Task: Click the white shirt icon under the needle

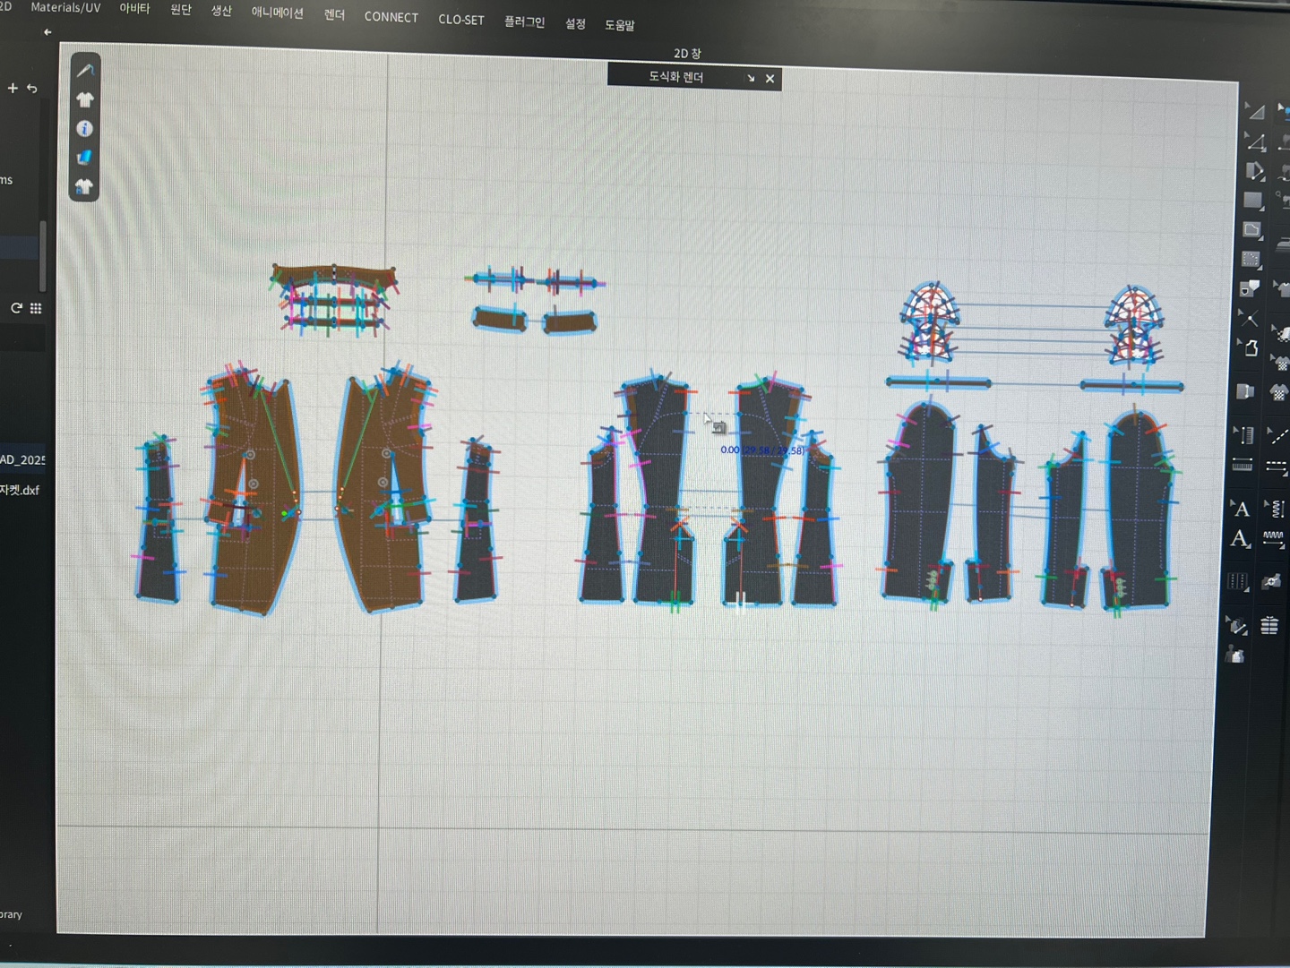Action: click(x=85, y=99)
